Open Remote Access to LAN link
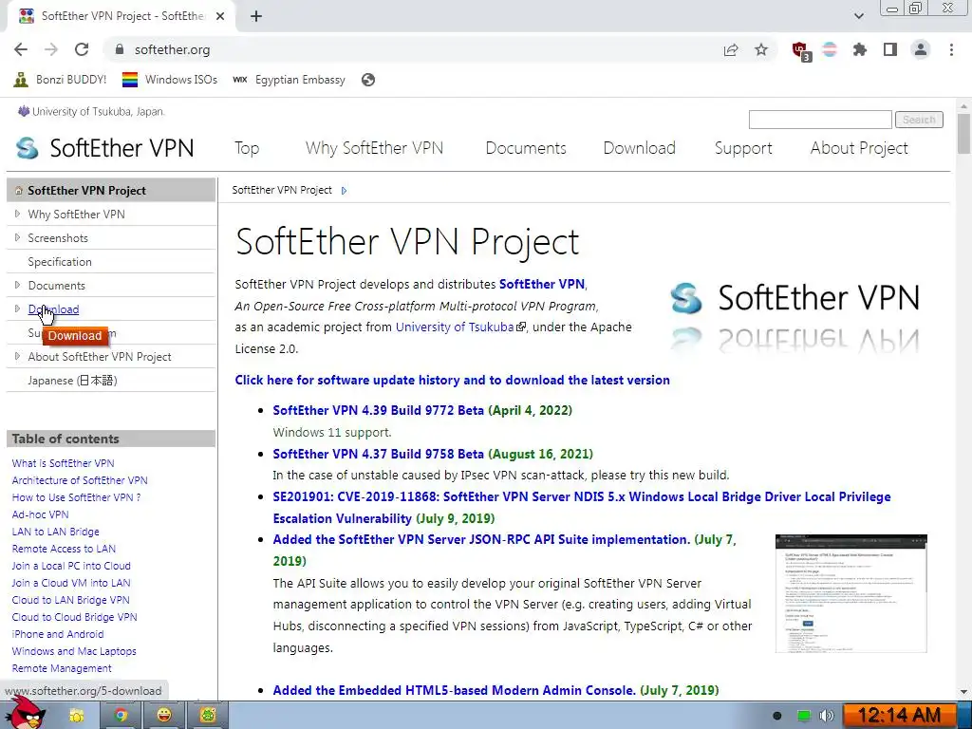 pos(64,549)
